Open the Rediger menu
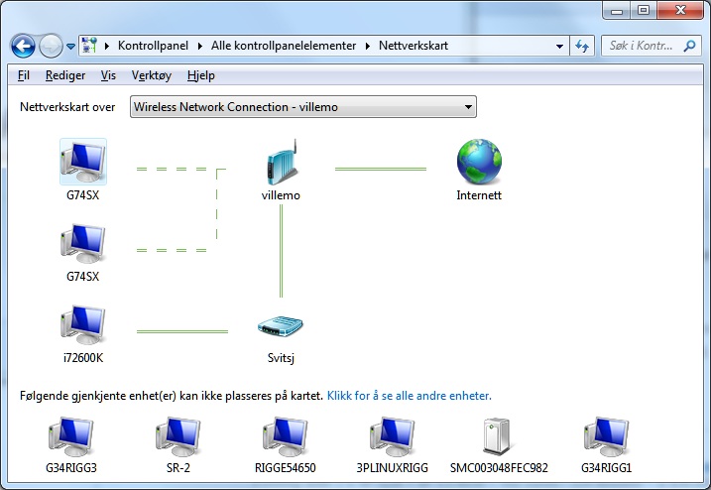Screen dimensions: 711x490 click(x=65, y=75)
